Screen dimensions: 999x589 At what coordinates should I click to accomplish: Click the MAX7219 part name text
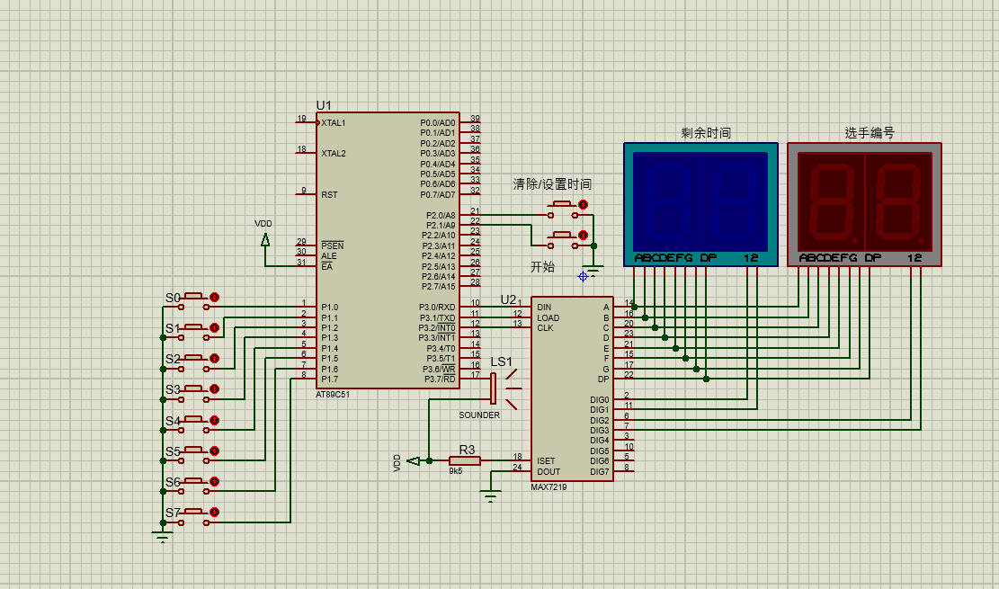coord(549,487)
